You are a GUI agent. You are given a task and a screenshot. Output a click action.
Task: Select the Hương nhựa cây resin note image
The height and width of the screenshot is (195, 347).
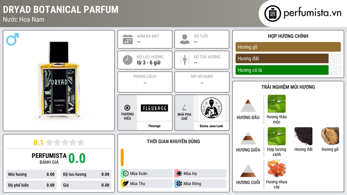277,169
